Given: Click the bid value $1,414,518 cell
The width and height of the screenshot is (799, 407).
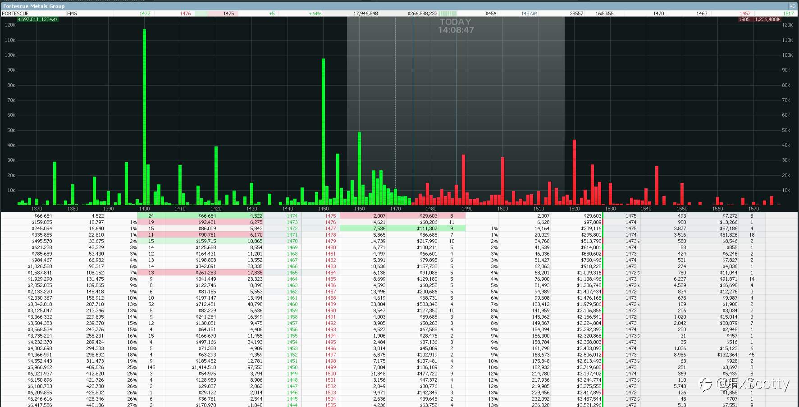Looking at the screenshot, I should point(204,367).
